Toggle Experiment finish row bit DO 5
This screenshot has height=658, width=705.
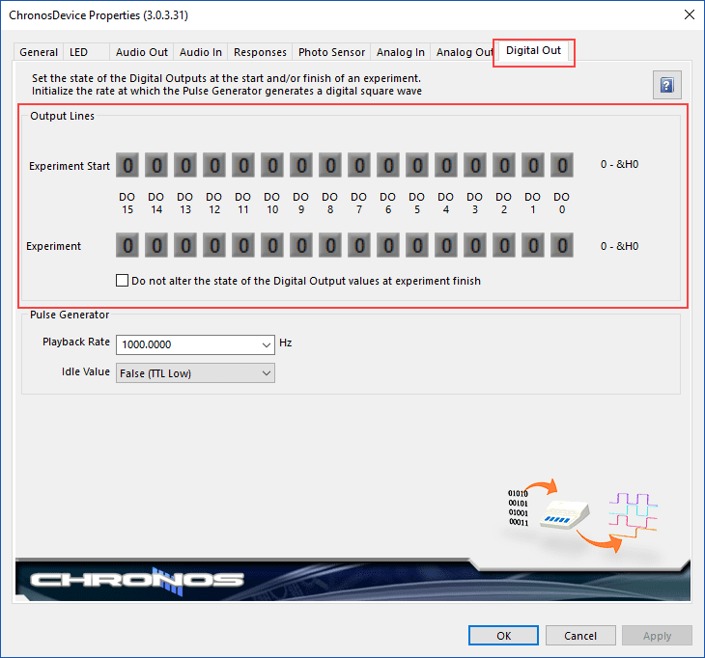click(417, 245)
